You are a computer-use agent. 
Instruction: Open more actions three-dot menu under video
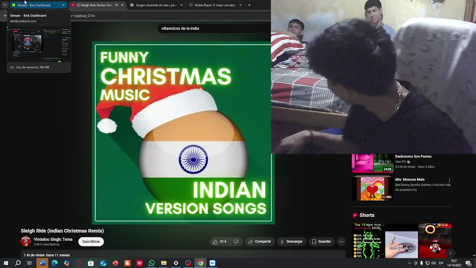click(x=341, y=242)
